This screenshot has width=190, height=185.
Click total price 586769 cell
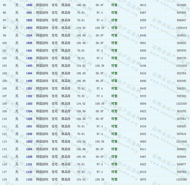coord(182,172)
